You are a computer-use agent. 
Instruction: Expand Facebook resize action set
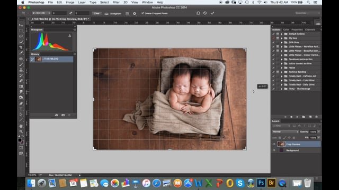281,59
